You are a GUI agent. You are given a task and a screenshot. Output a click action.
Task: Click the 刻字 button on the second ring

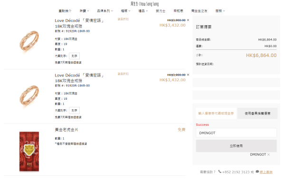75,111
